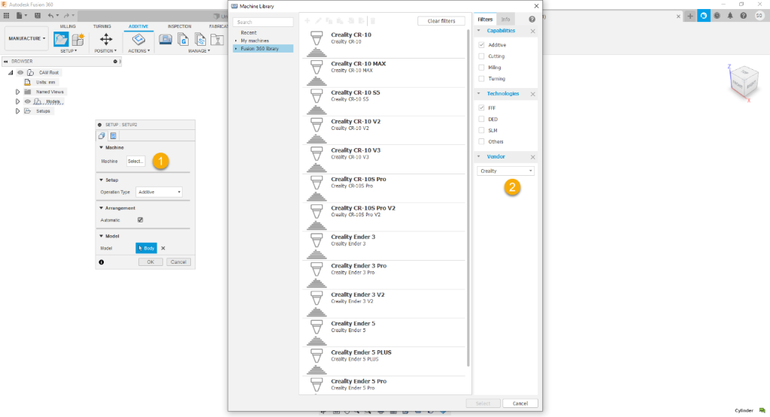Toggle the FFF technology checkbox
The image size is (770, 417).
(x=481, y=107)
